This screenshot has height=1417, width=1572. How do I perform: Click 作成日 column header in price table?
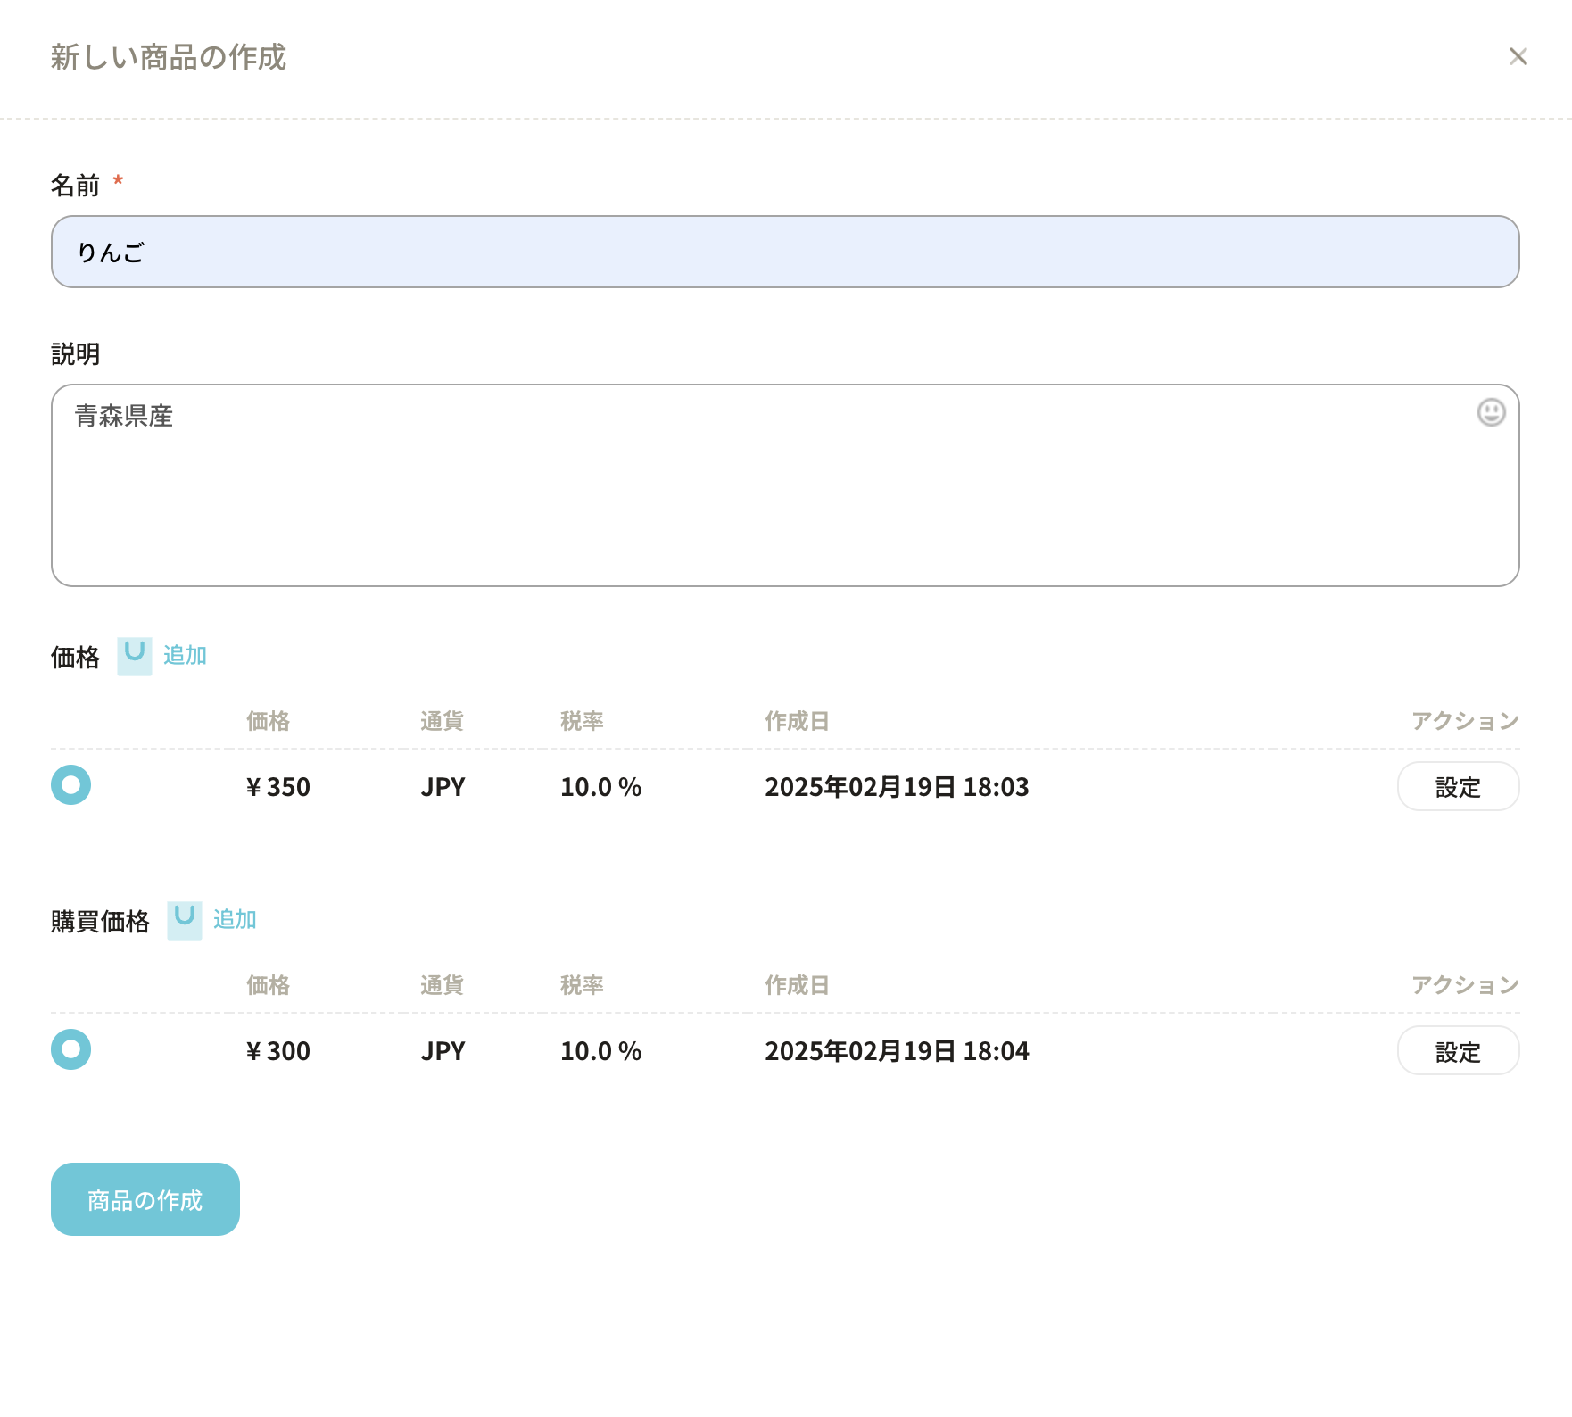797,721
